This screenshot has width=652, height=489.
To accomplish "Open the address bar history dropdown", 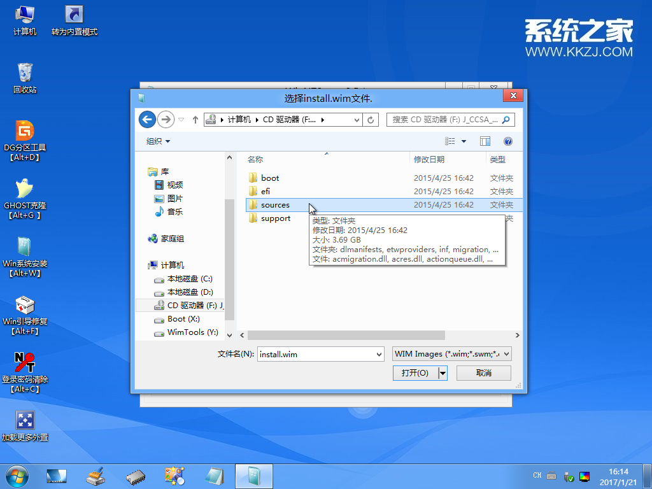I will 358,119.
